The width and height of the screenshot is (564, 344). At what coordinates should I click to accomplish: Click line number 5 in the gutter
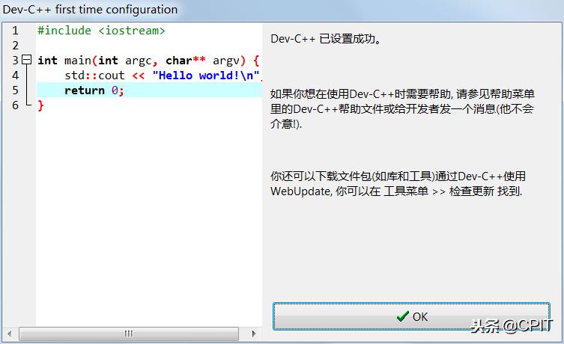pos(15,90)
